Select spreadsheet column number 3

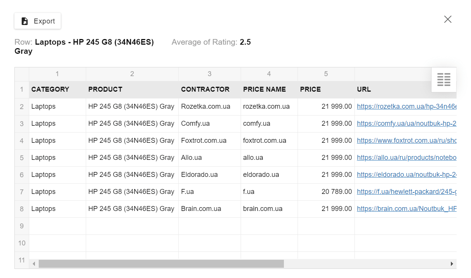(x=209, y=74)
